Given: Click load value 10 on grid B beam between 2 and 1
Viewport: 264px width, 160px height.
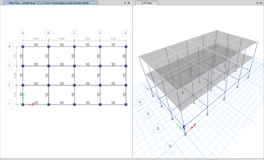Looking at the screenshot, I should click(x=47, y=95).
